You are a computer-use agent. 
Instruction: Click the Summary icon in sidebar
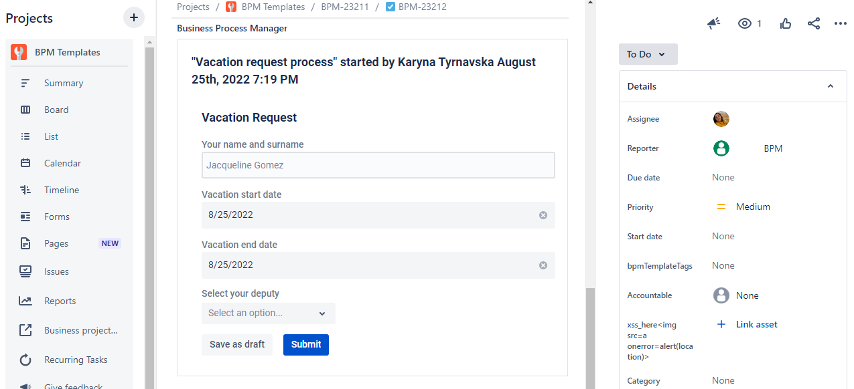point(25,83)
